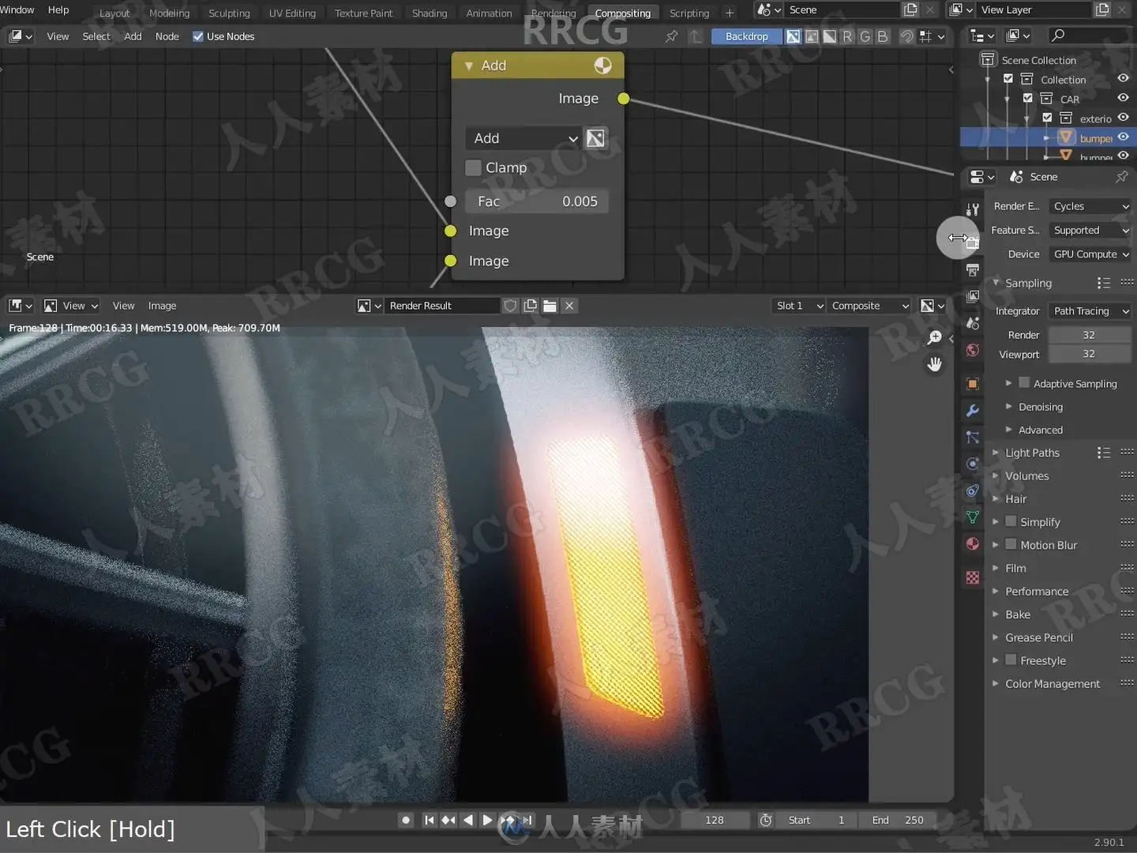Click Render samples field showing 32
Viewport: 1137px width, 853px height.
1089,335
